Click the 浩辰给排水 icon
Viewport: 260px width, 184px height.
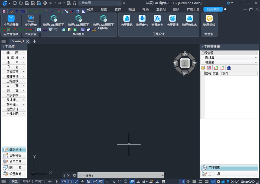[x=189, y=21]
